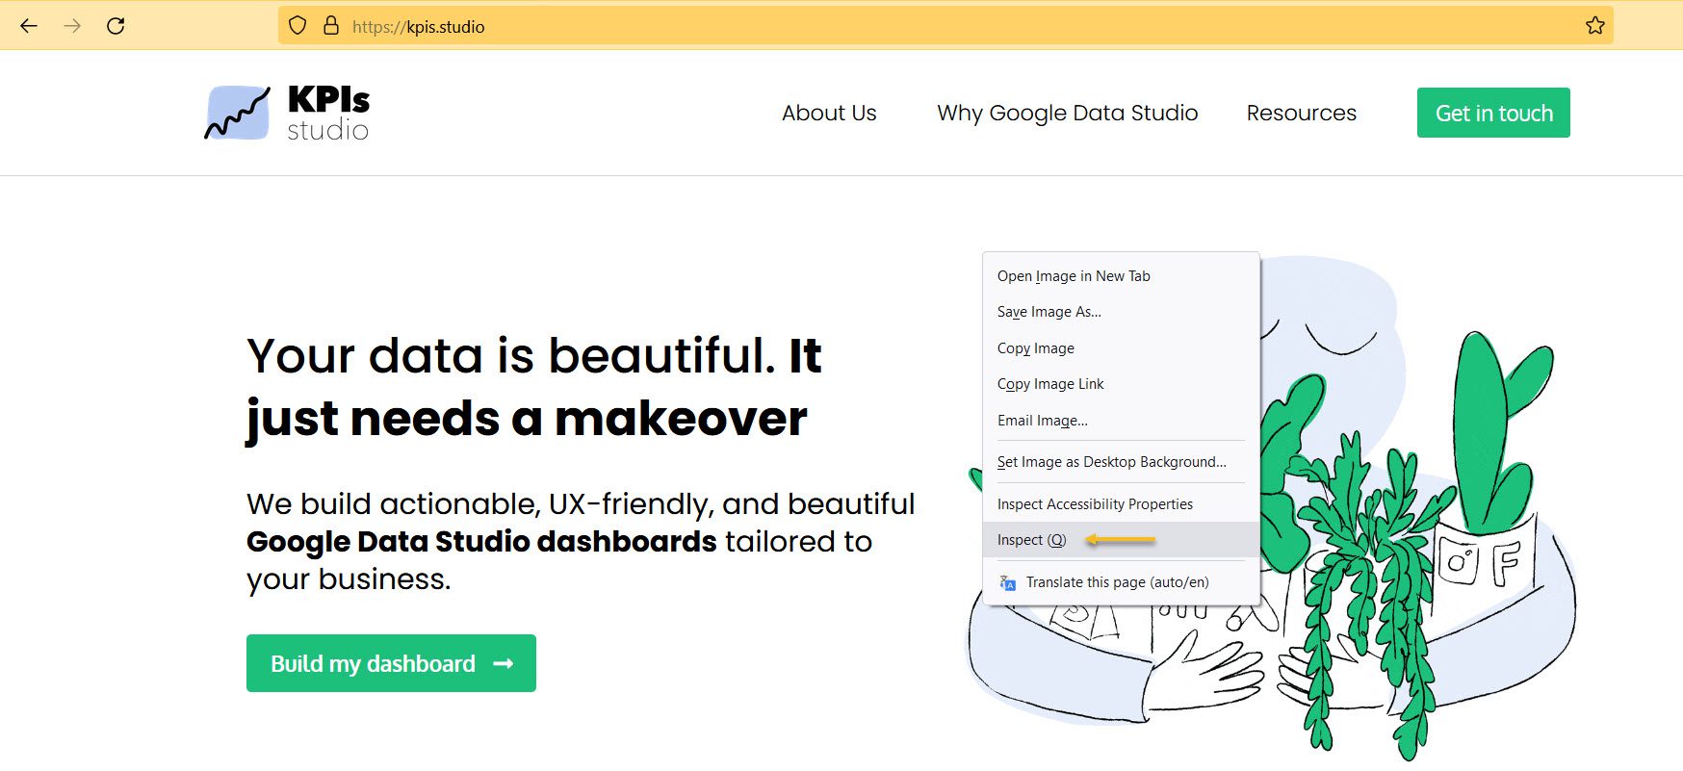Click the bold text 'Google Data Studio dashboards'
The height and width of the screenshot is (771, 1683).
(481, 542)
